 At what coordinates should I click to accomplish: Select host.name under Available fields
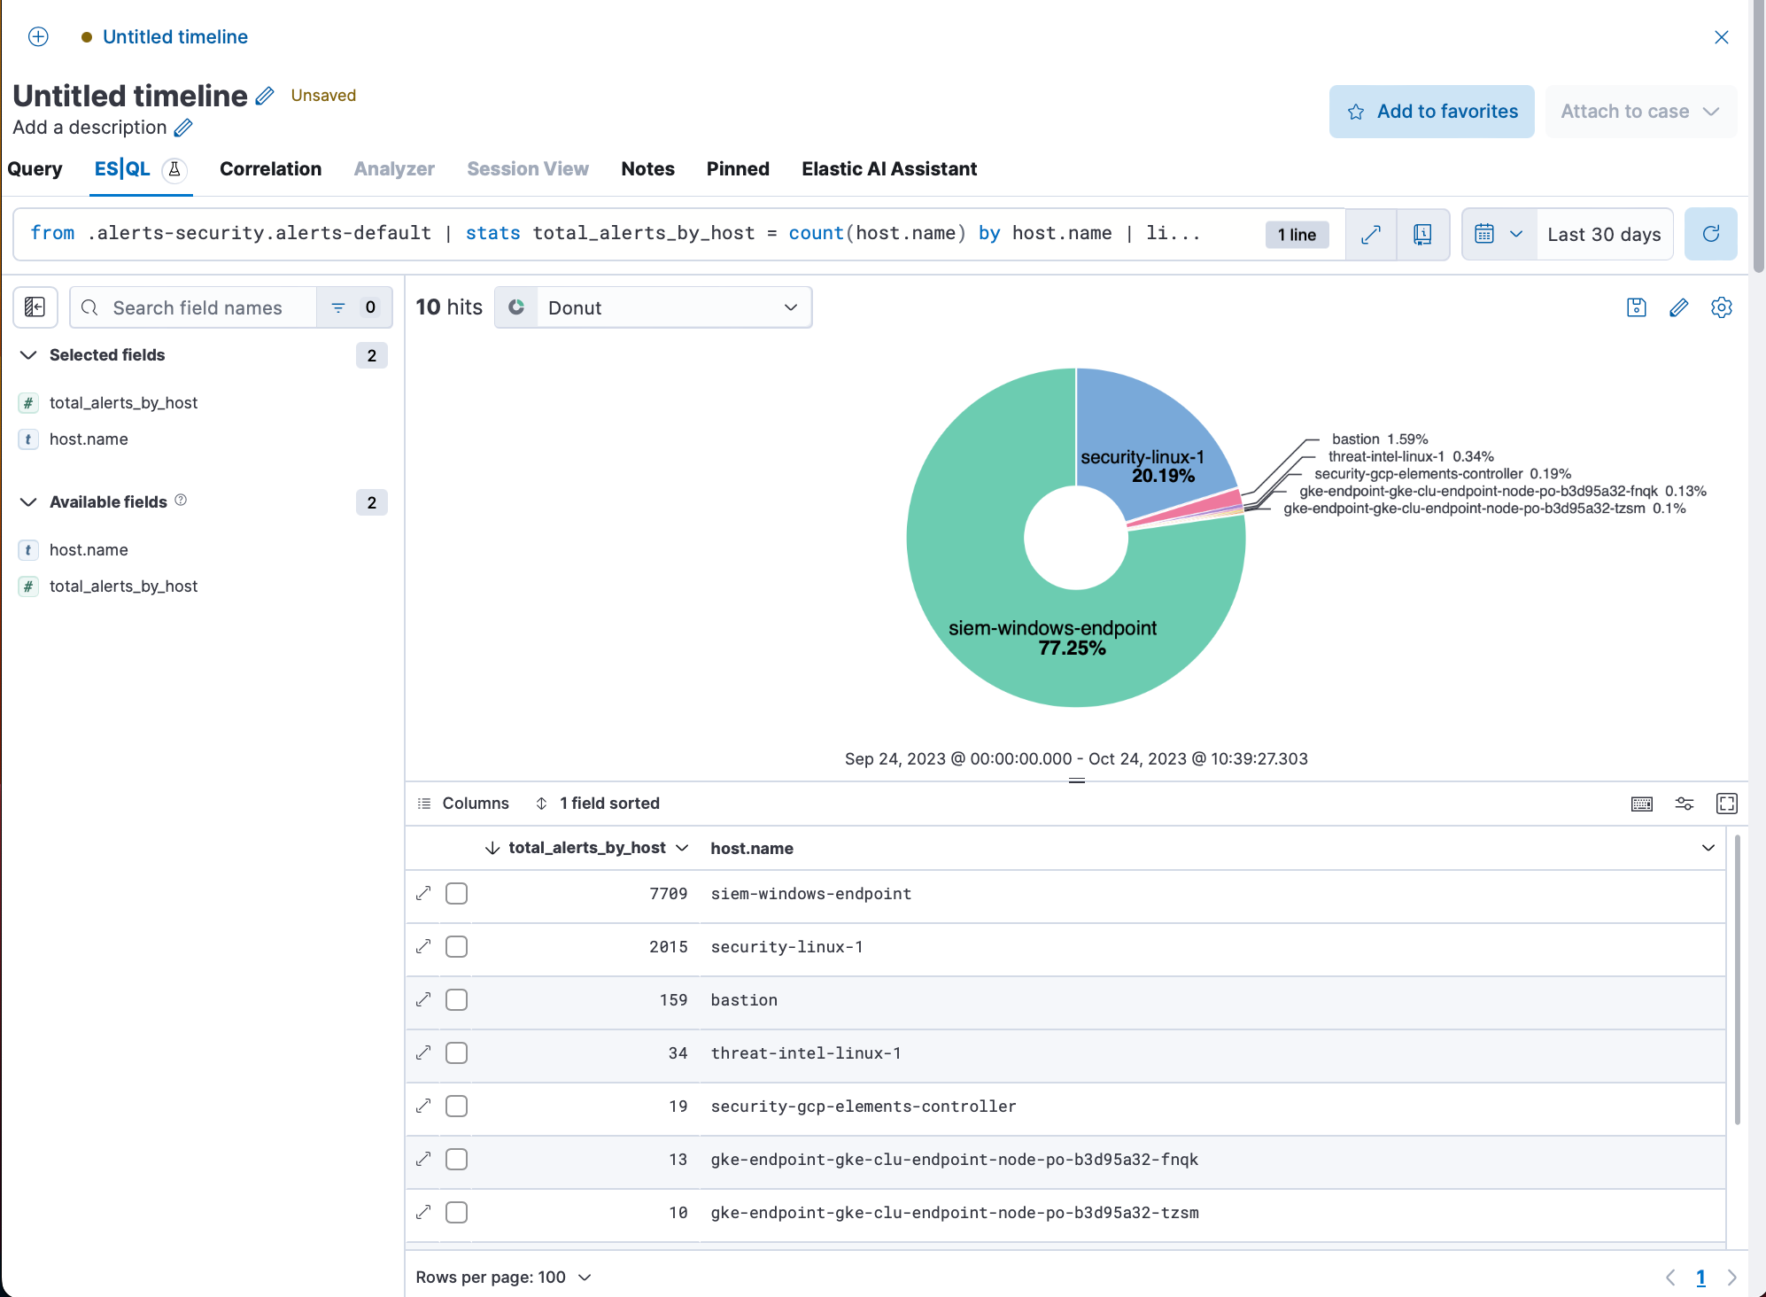[x=89, y=550]
